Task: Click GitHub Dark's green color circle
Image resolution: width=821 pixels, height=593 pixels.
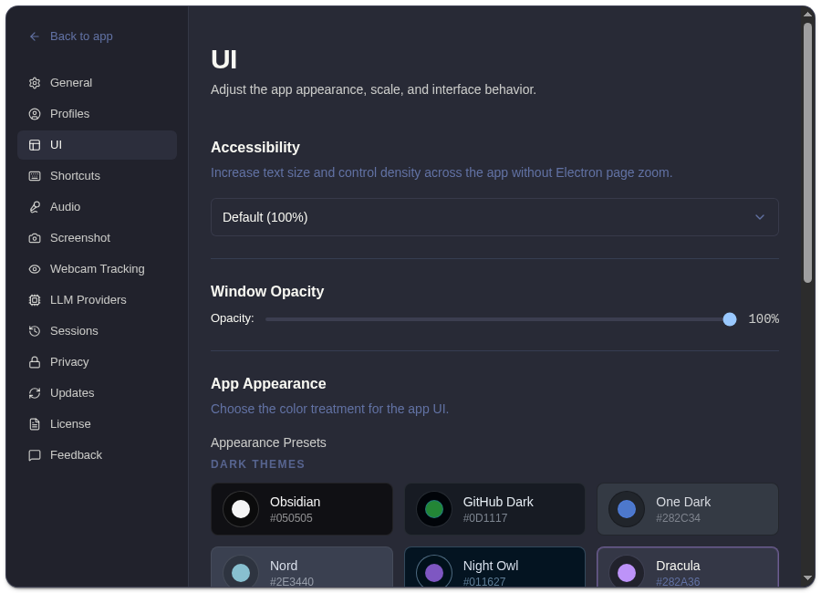Action: click(434, 509)
